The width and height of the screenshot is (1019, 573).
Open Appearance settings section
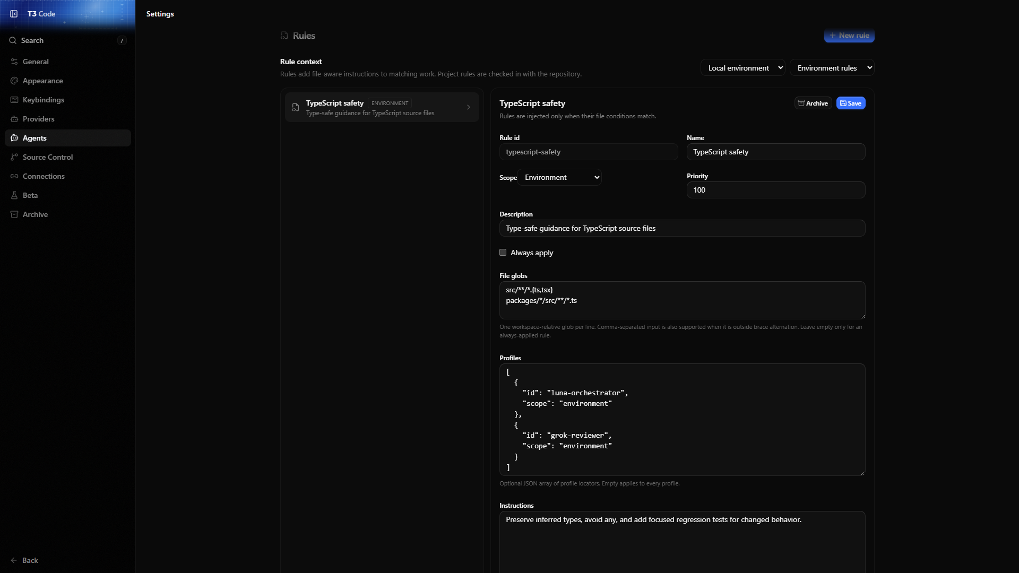[68, 81]
